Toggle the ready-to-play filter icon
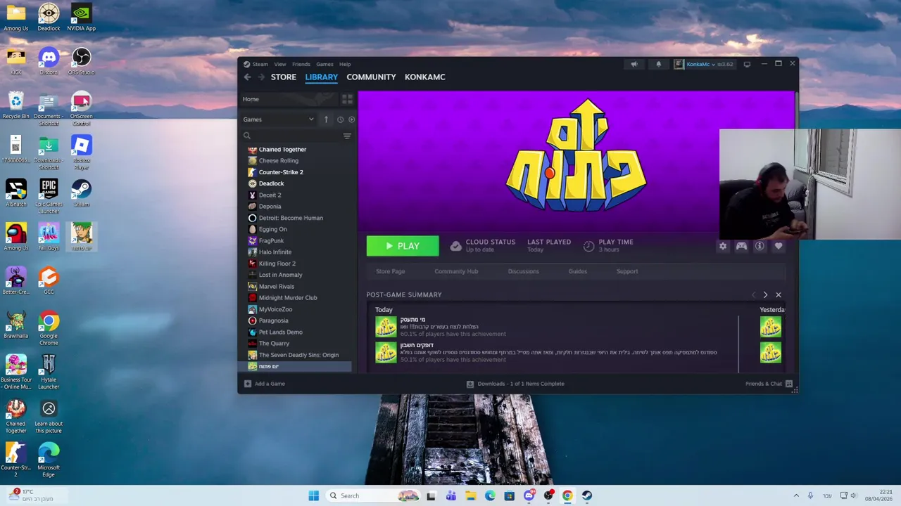The image size is (901, 506). coord(351,119)
